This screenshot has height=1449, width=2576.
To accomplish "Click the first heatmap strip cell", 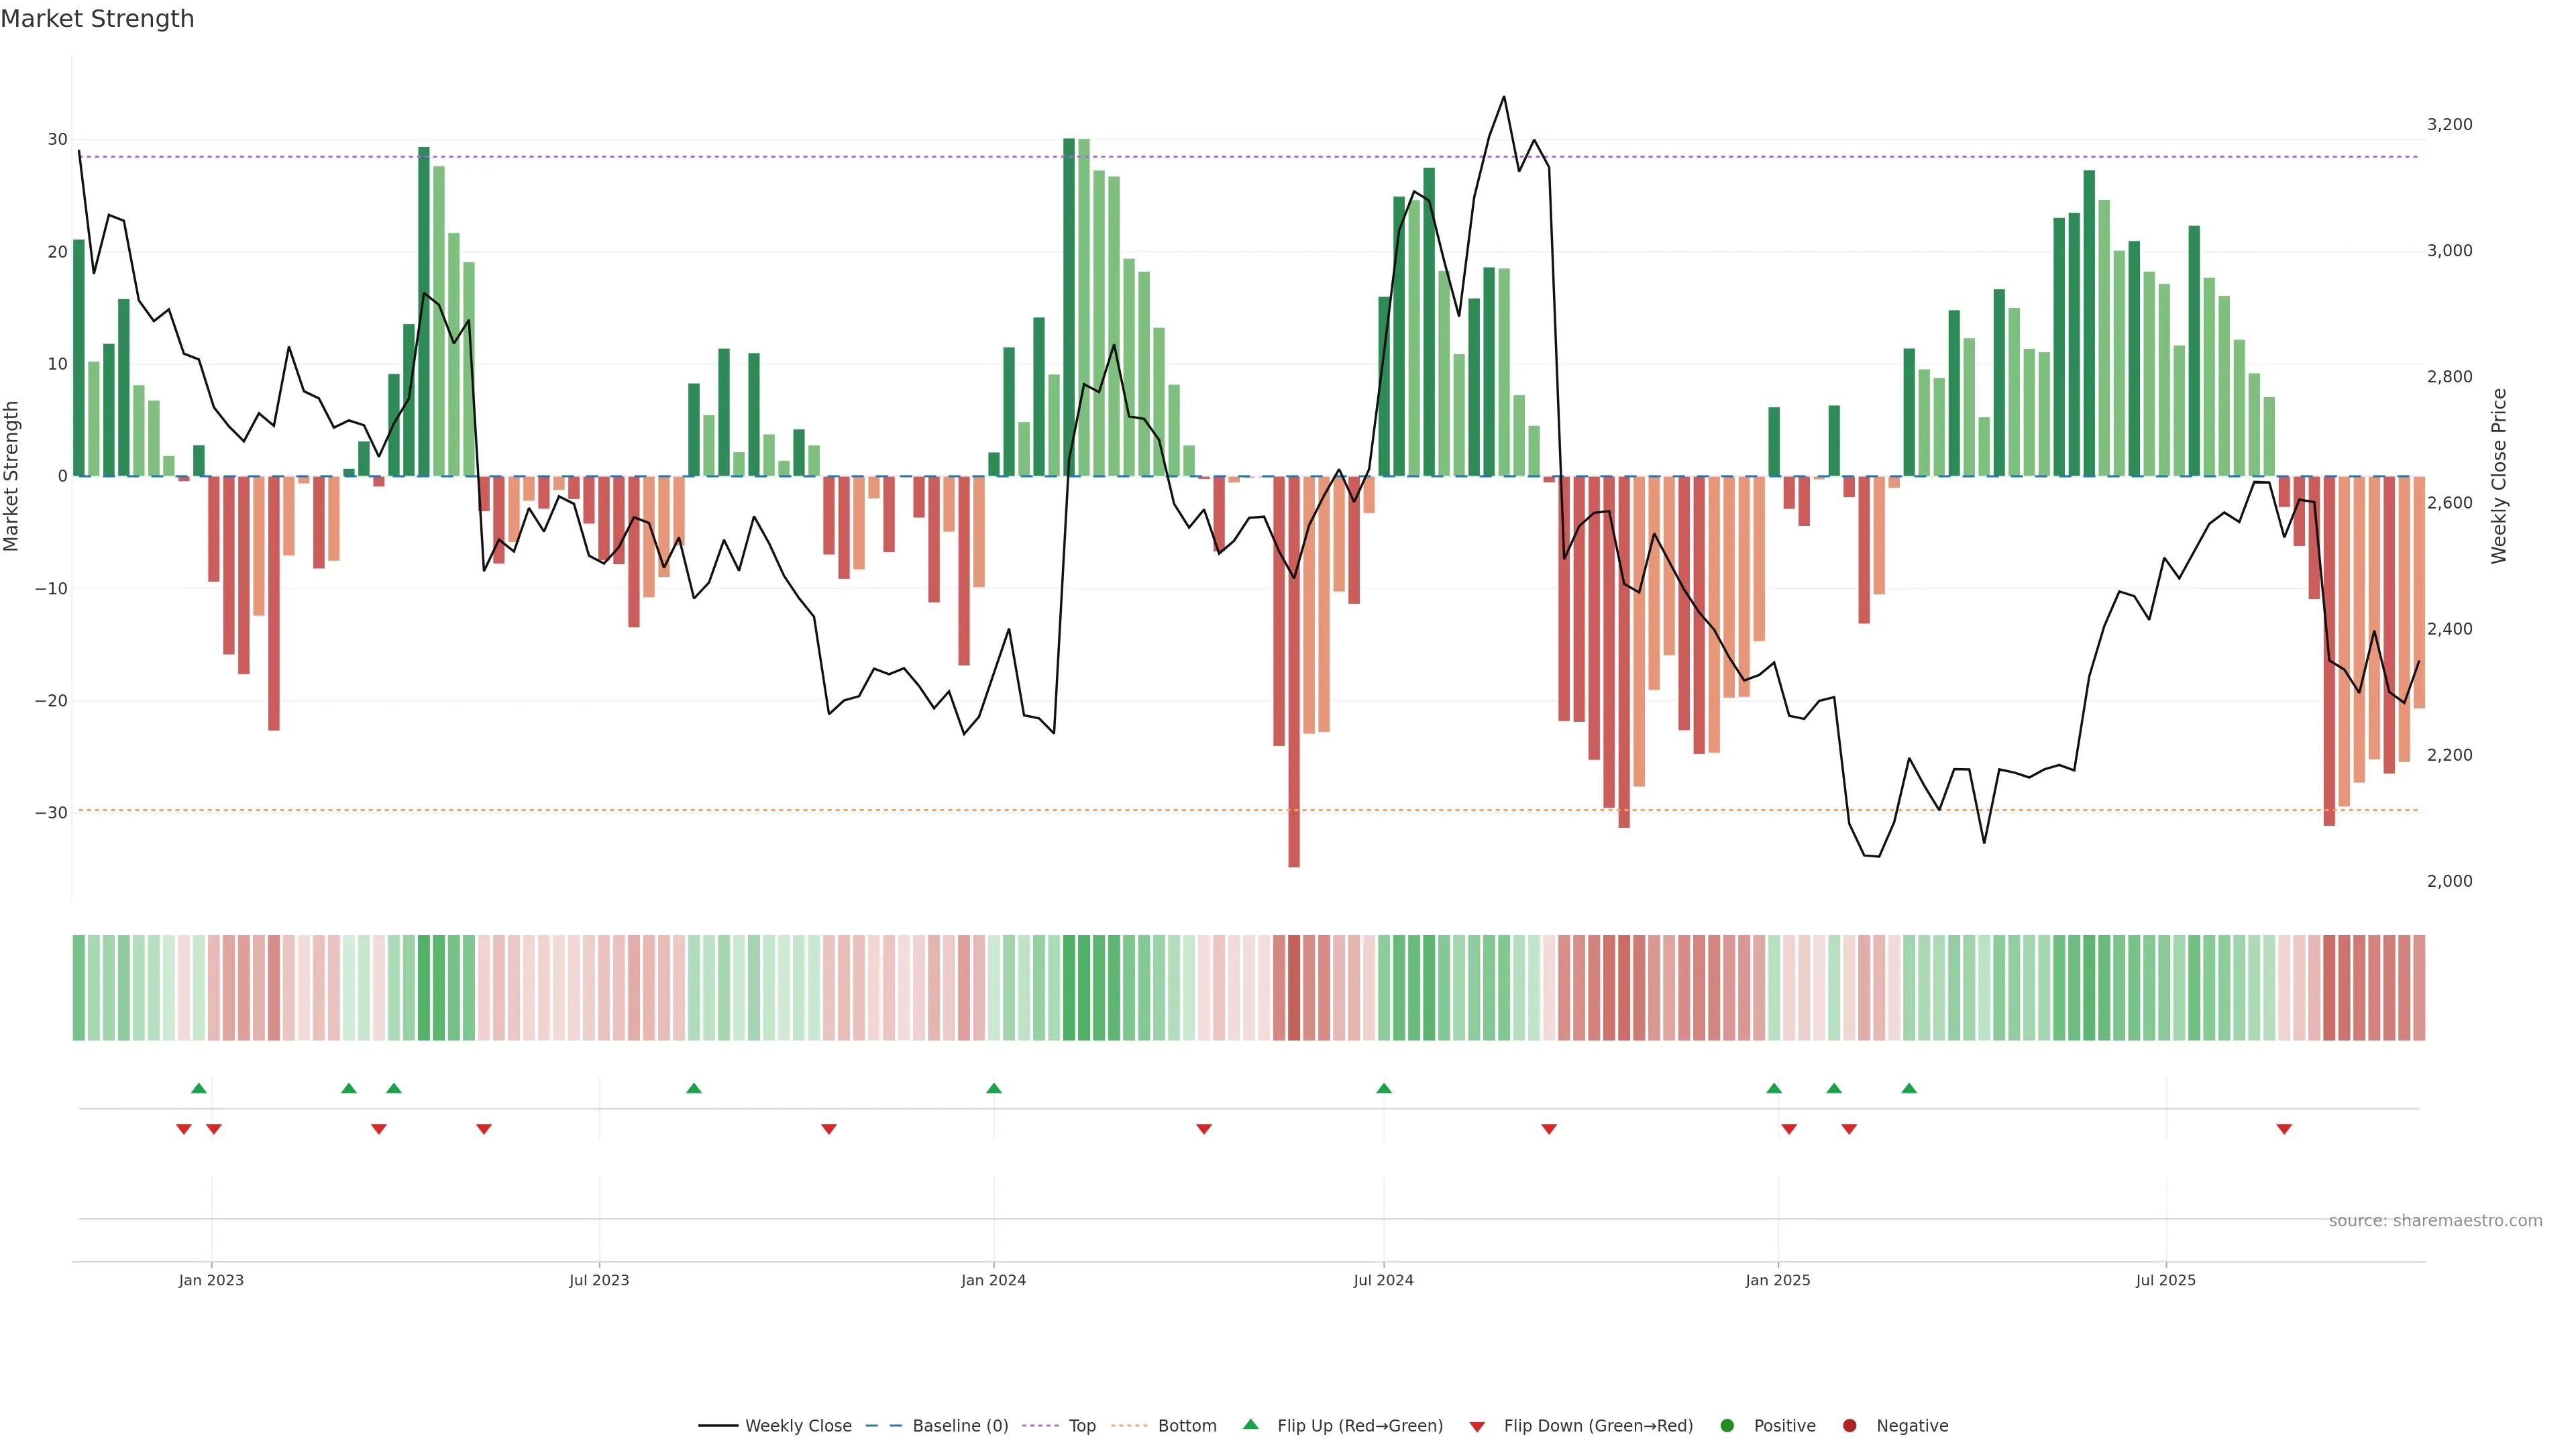I will pos(78,988).
